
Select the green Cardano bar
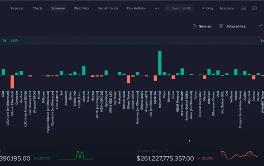coord(21,73)
